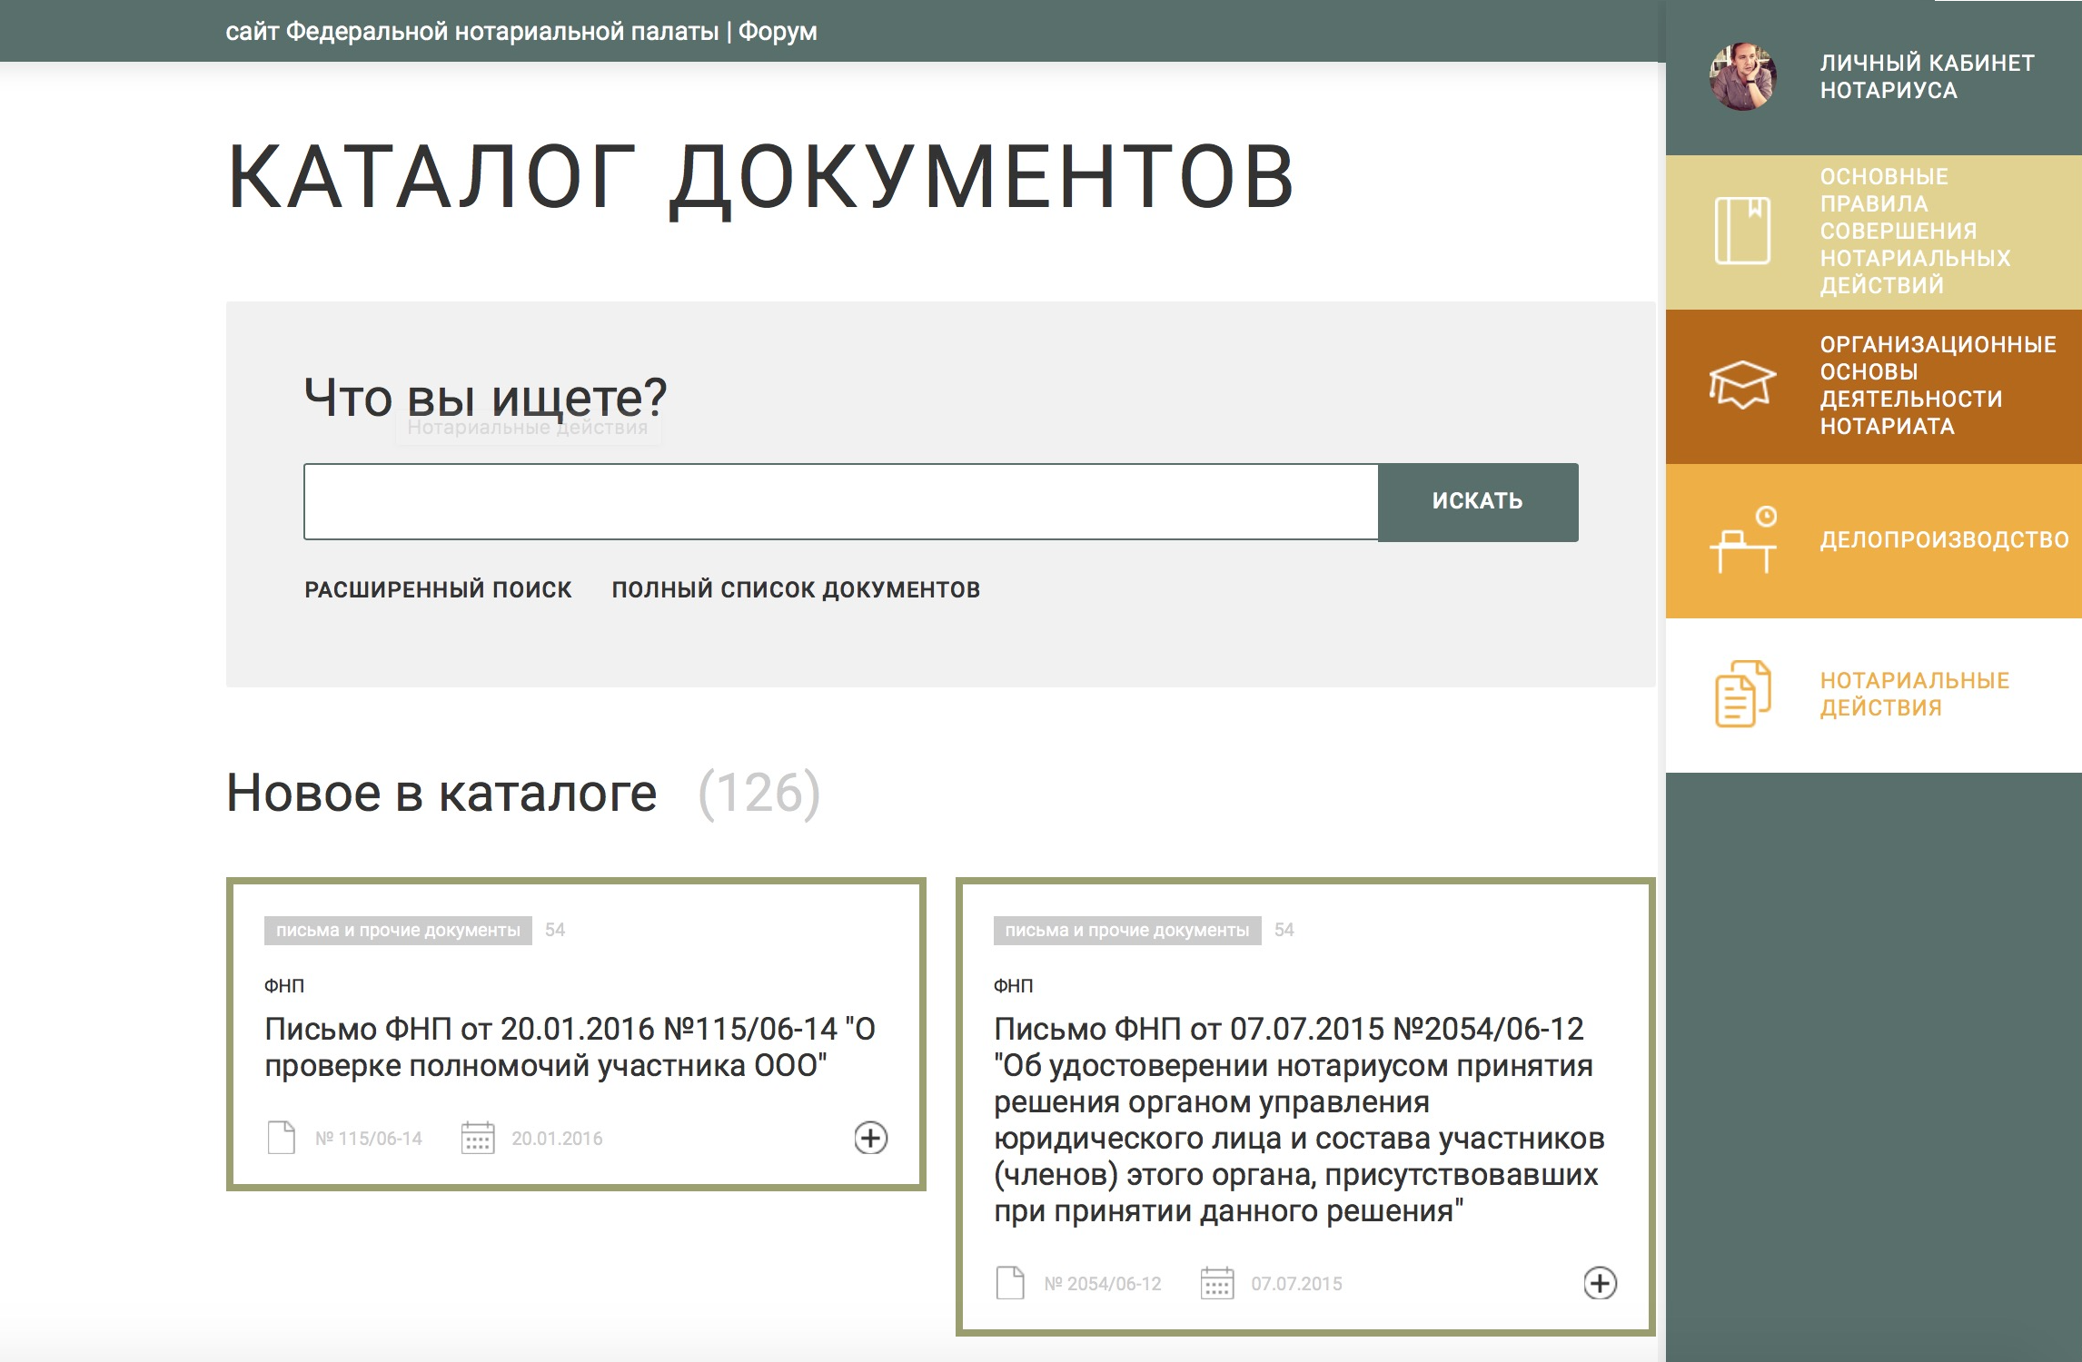
Task: Expand the 2054/06-12 letter card with plus
Action: (1600, 1283)
